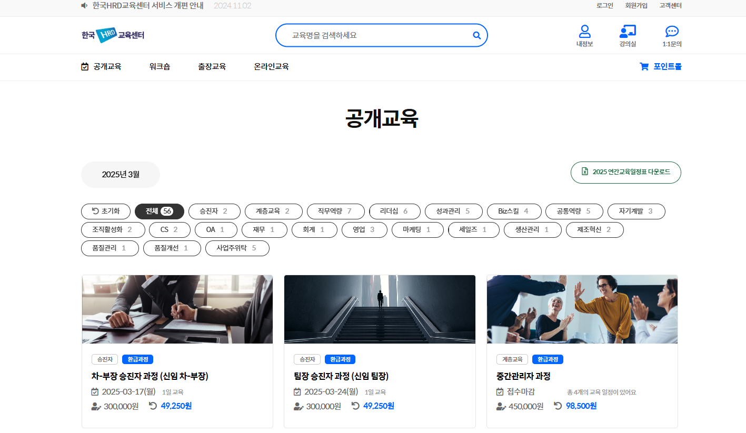Open the 2025년 3월 month selector
The width and height of the screenshot is (746, 433).
(120, 175)
